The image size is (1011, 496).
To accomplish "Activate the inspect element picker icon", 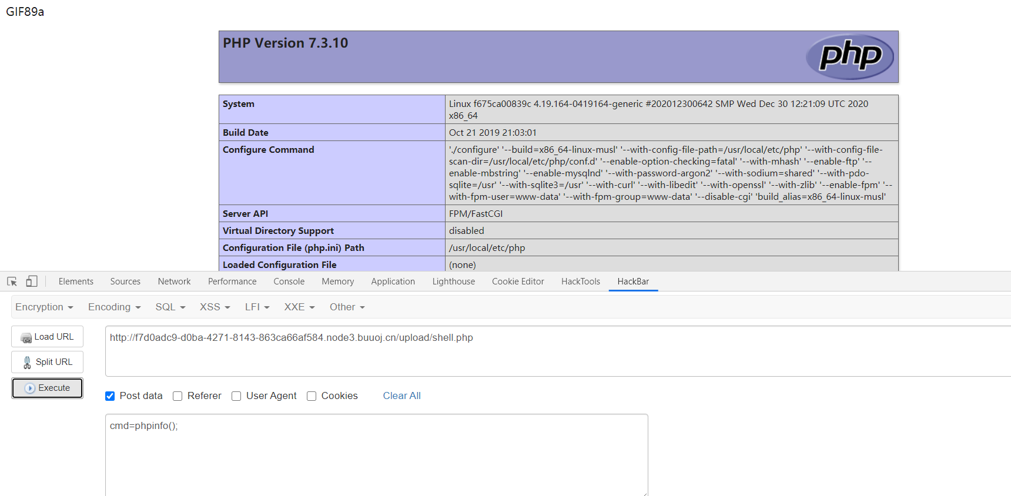I will coord(12,281).
